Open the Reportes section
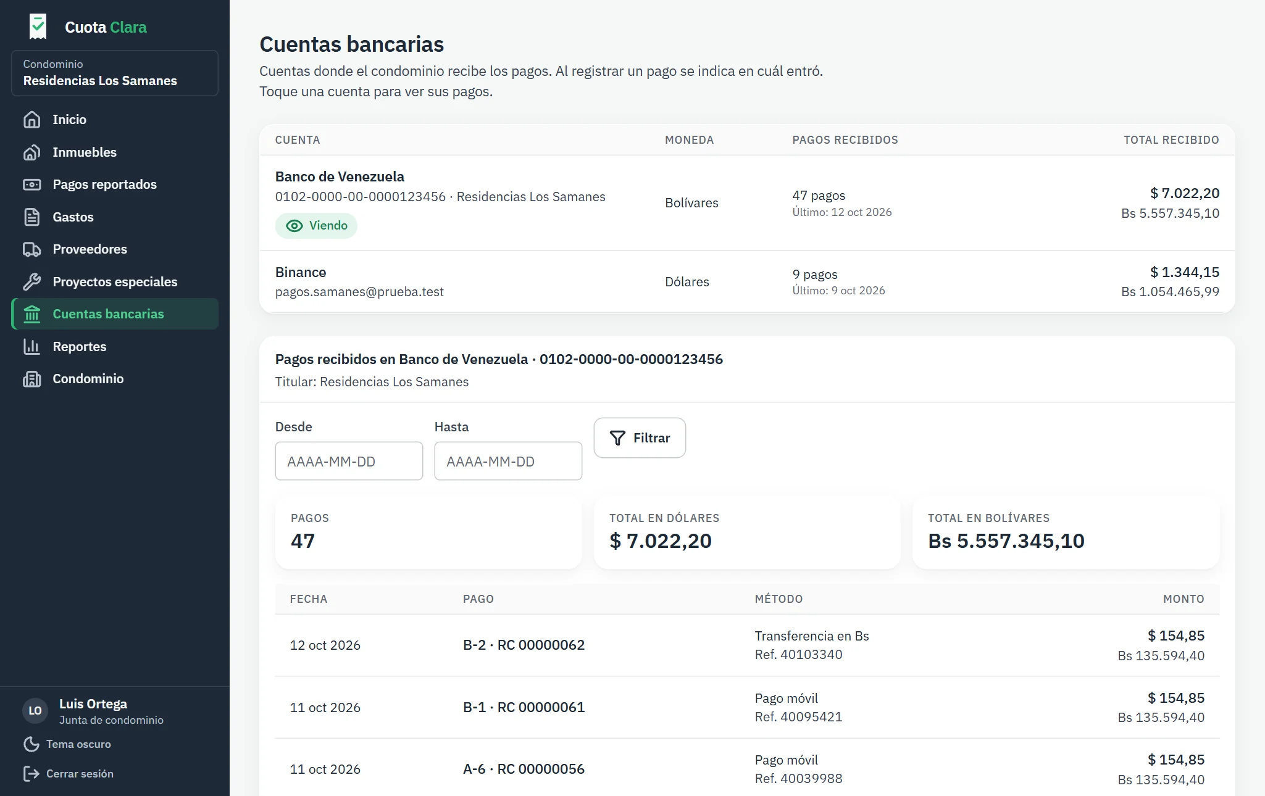This screenshot has height=796, width=1265. click(115, 347)
